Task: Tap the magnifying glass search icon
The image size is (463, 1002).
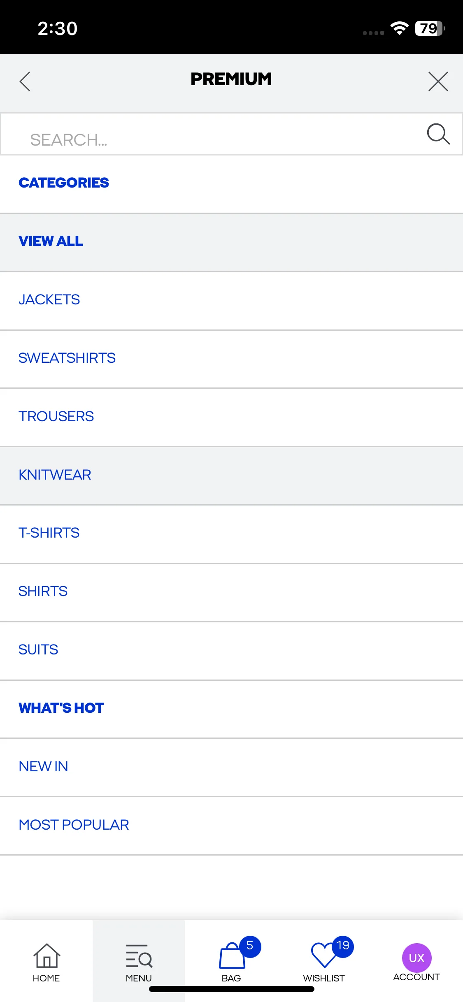Action: point(438,134)
